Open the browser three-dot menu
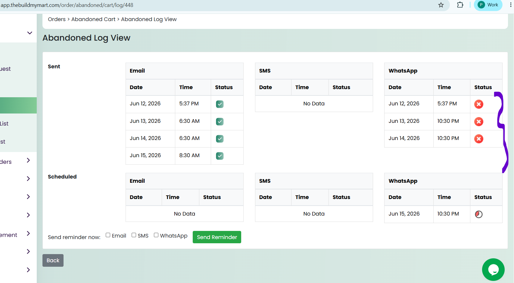 [511, 5]
